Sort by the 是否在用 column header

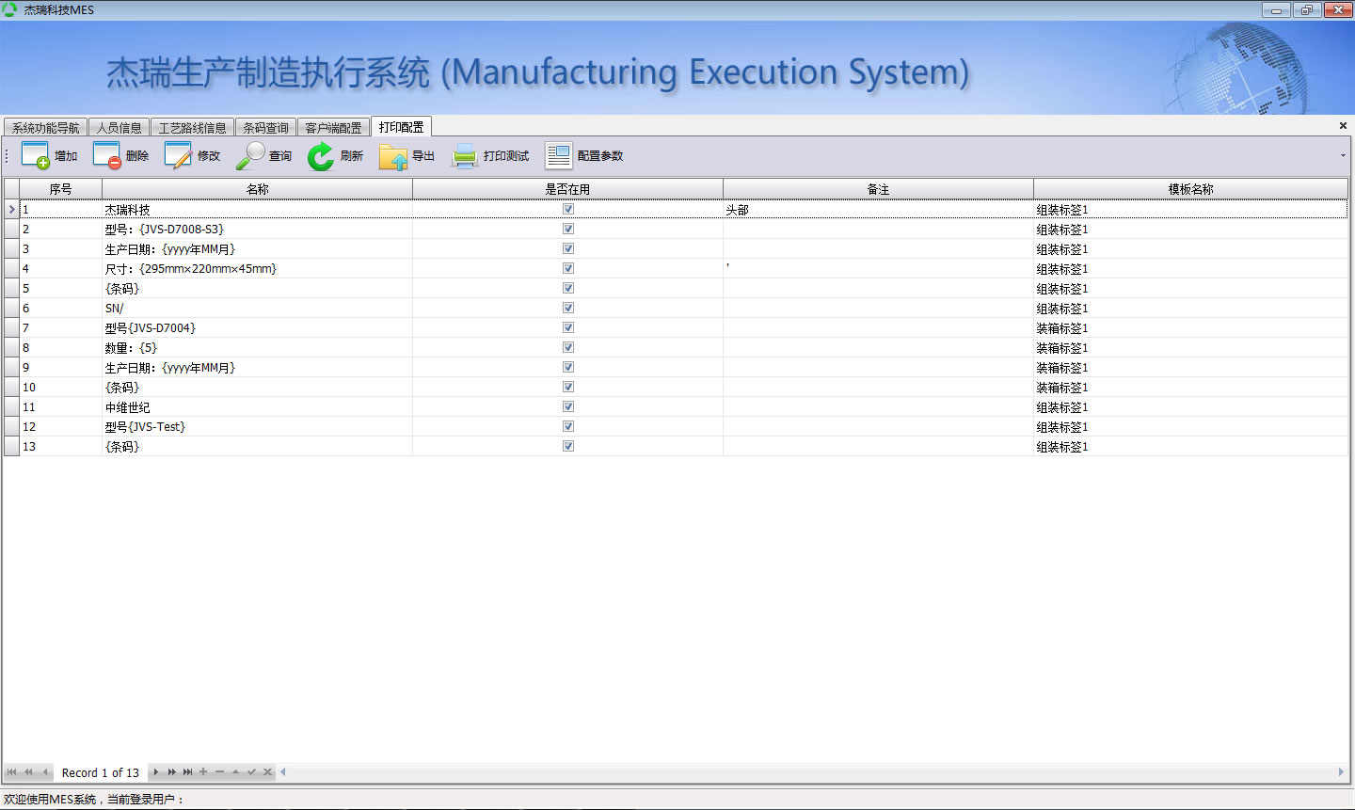click(567, 189)
